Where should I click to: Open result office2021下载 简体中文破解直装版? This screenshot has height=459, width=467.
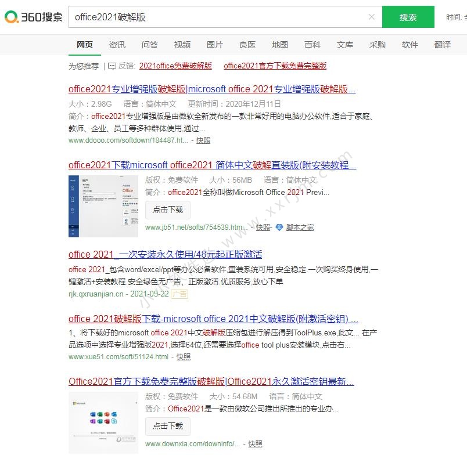pos(213,165)
